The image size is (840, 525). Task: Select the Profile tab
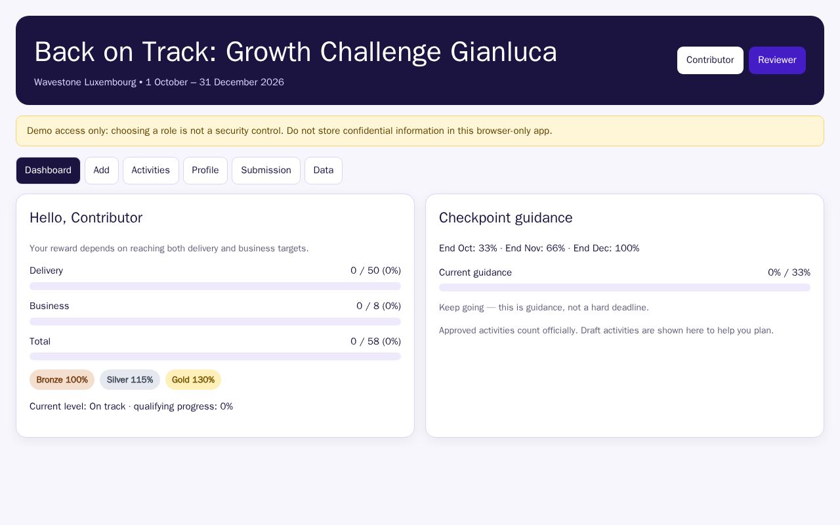tap(205, 171)
